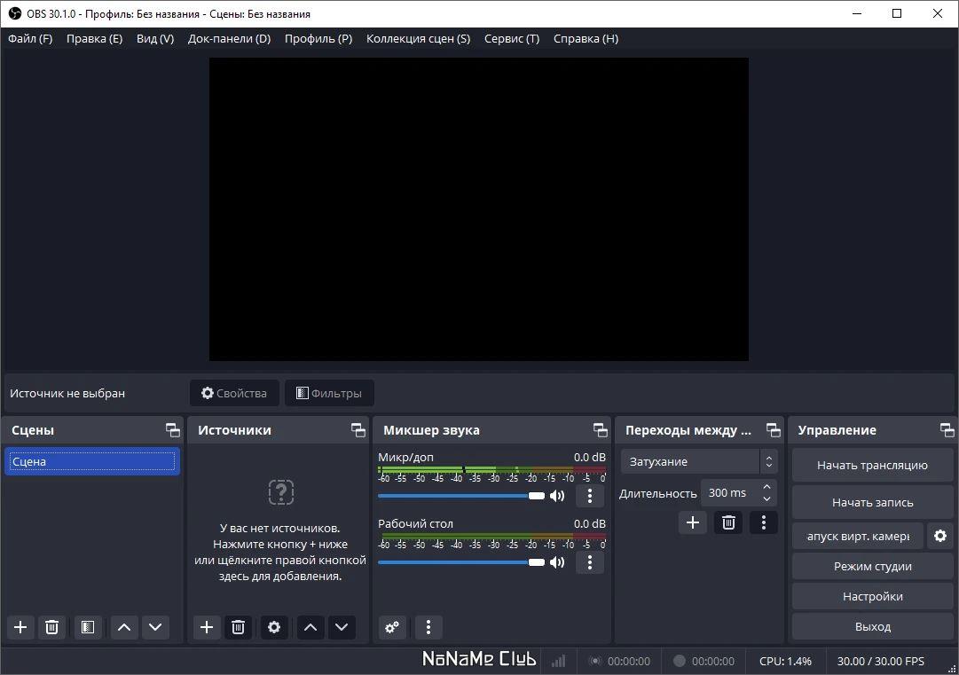
Task: Increase transition duration with up arrow
Action: coord(767,487)
